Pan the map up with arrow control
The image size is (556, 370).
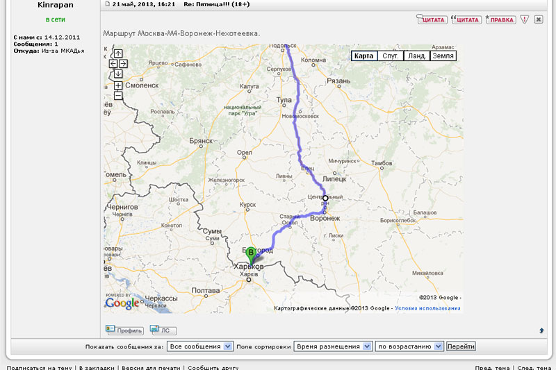118,53
